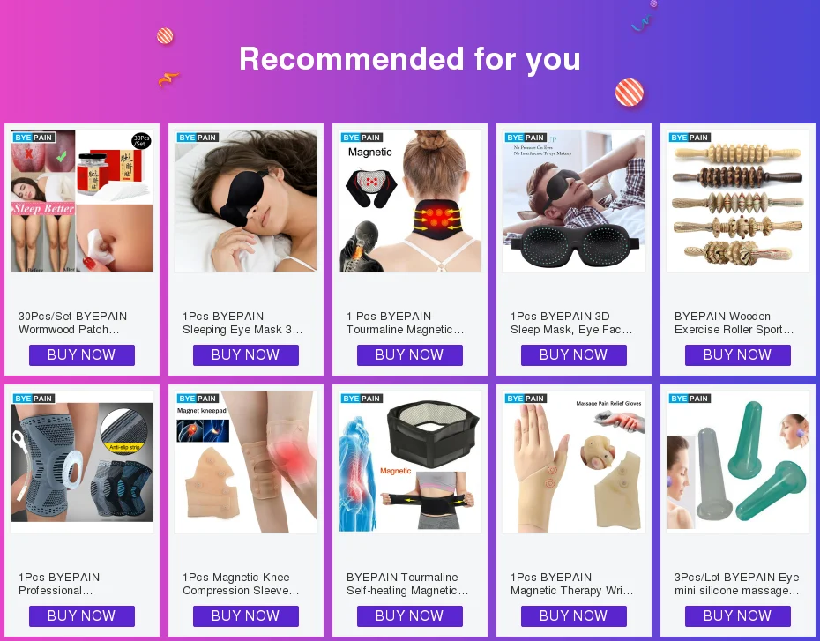Viewport: 820px width, 641px height.
Task: Open the Wormwood Patch product thumbnail
Action: [82, 201]
